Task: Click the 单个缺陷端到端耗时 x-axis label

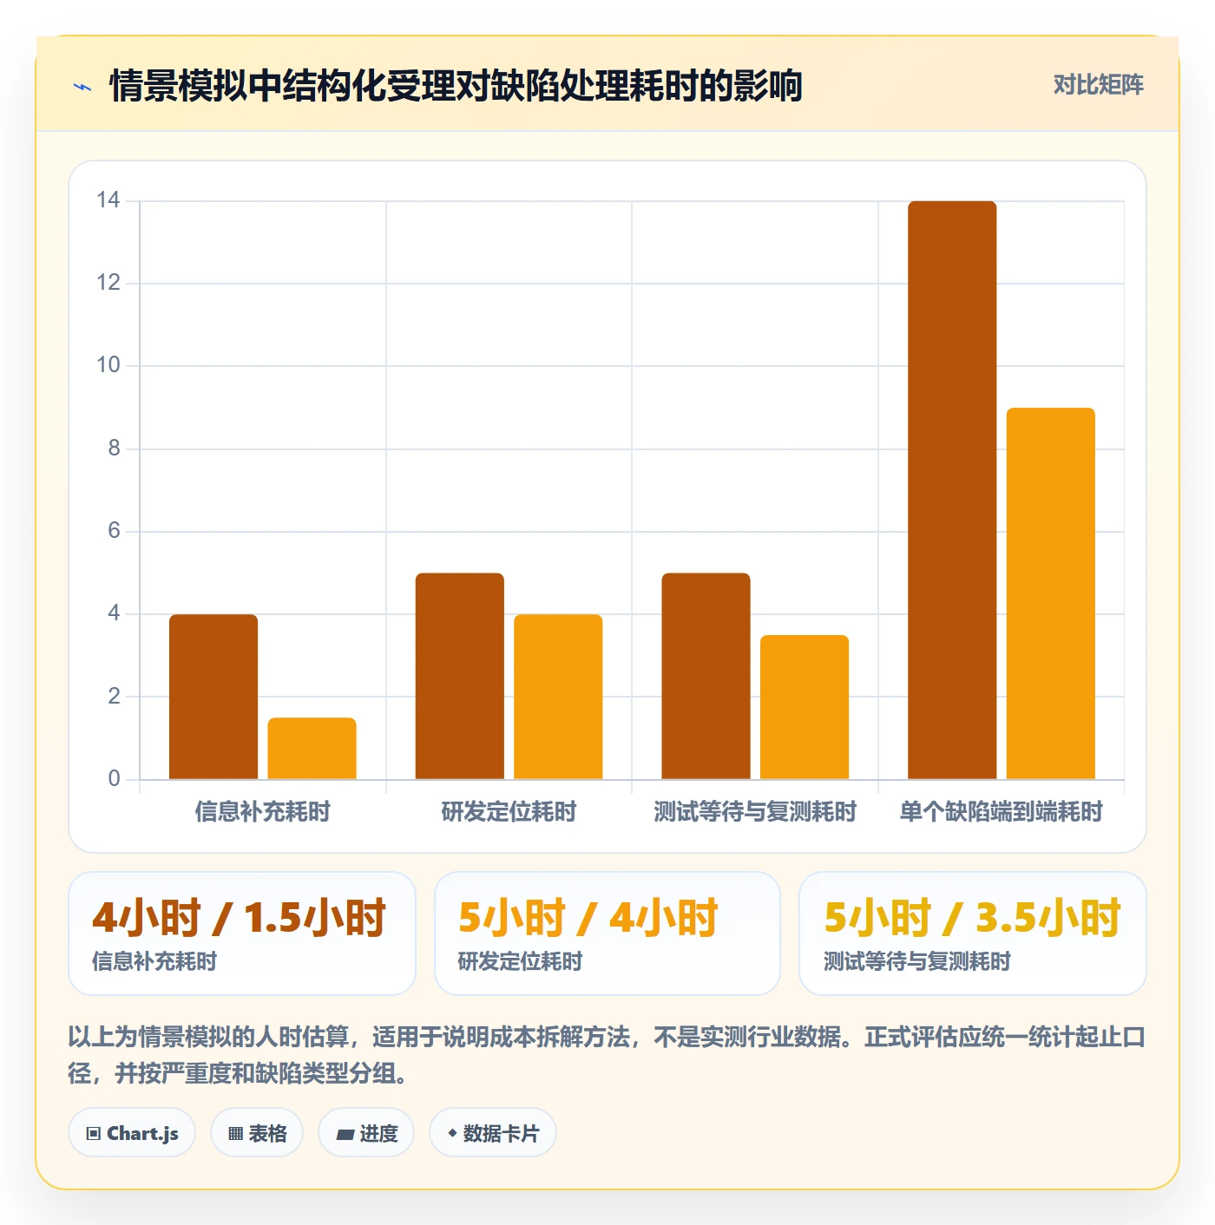Action: 1001,812
